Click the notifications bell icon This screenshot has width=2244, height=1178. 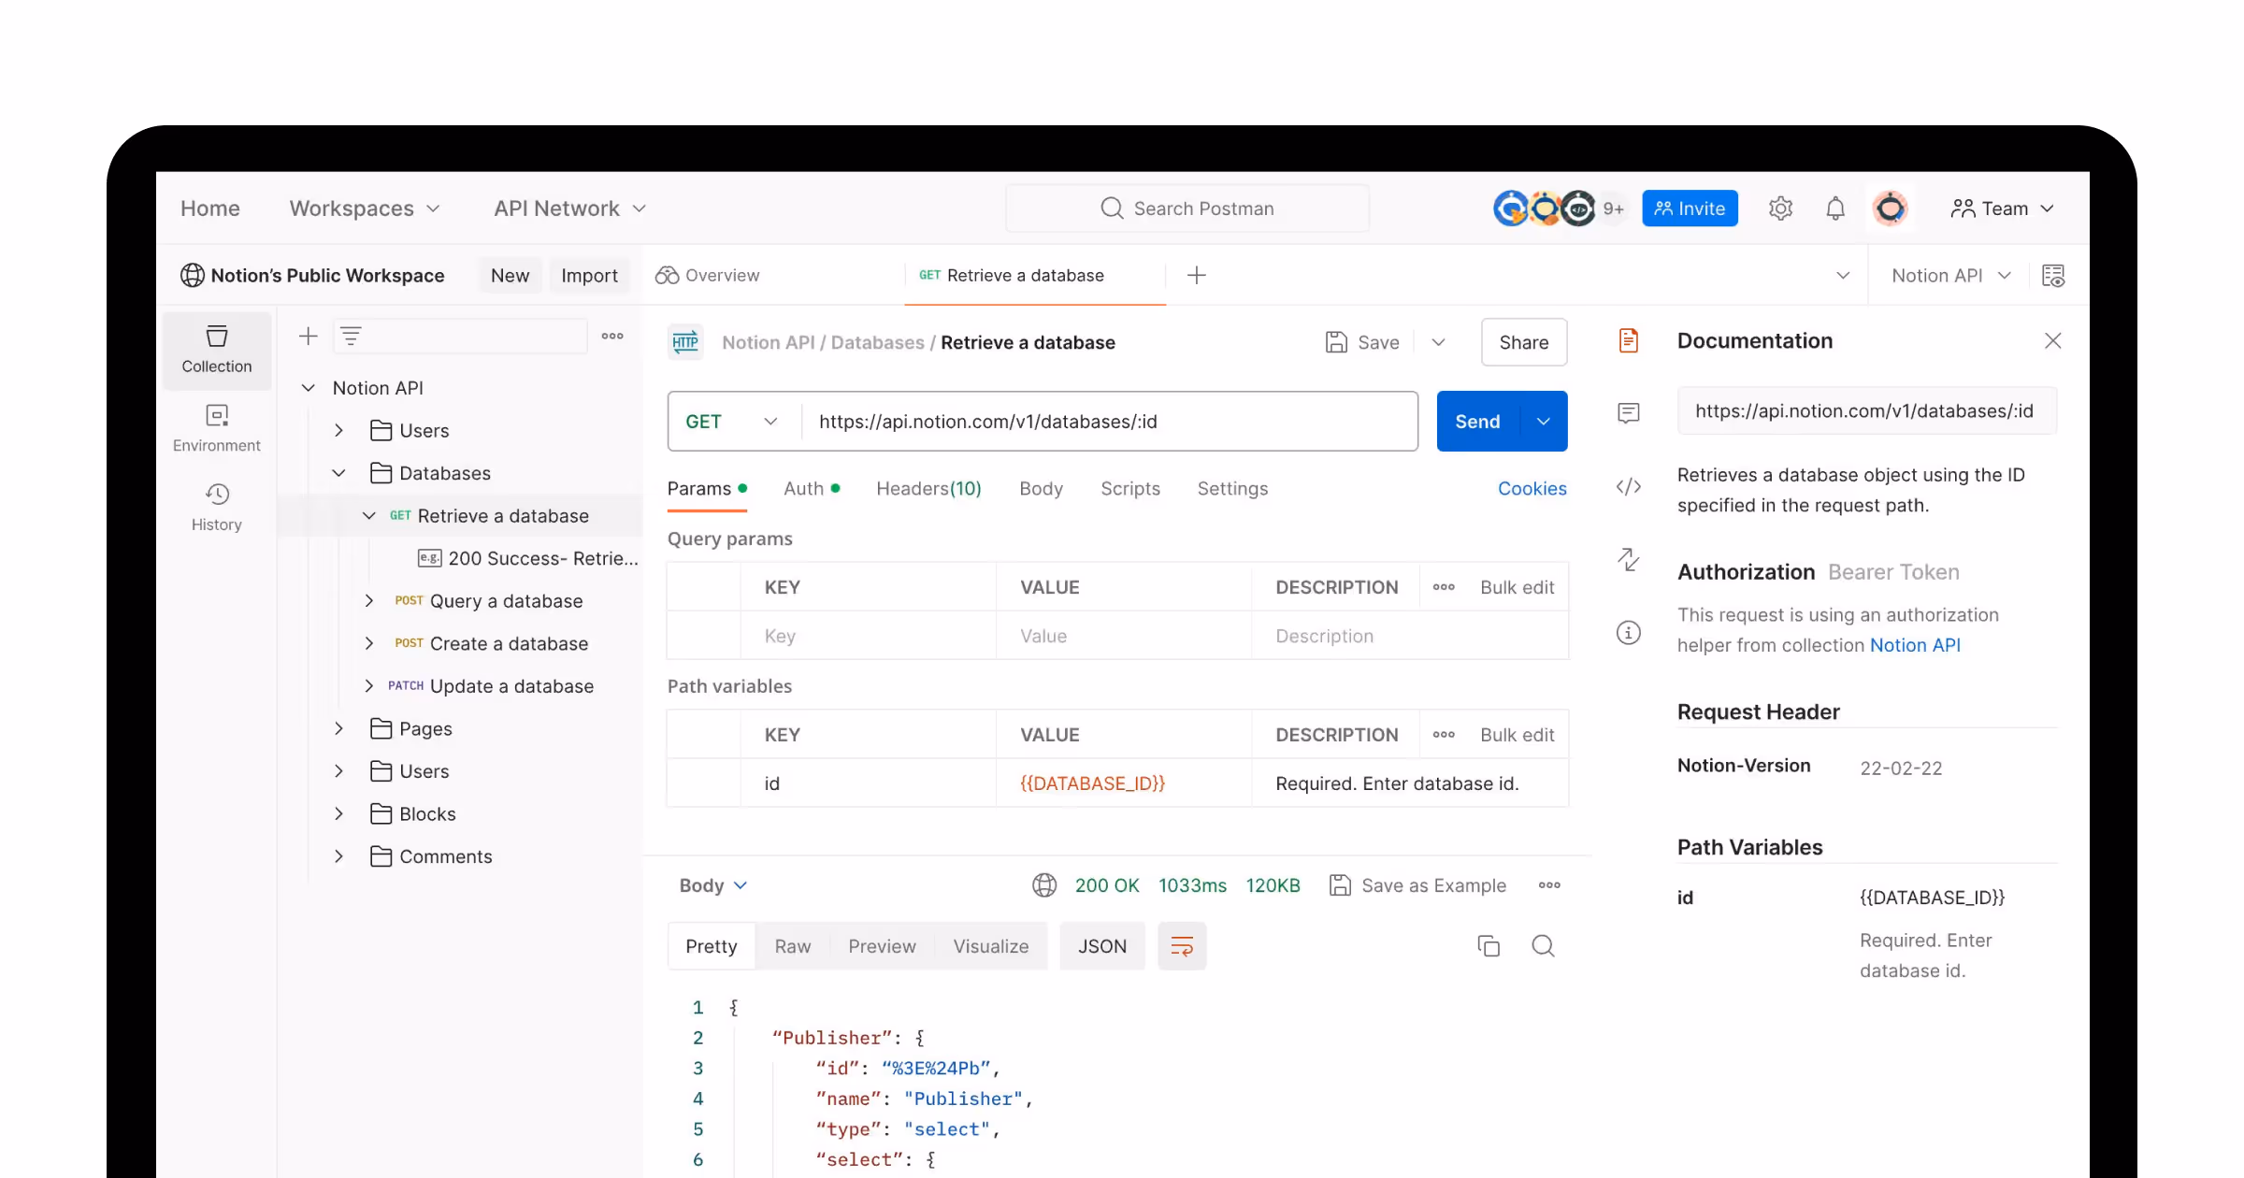point(1834,208)
